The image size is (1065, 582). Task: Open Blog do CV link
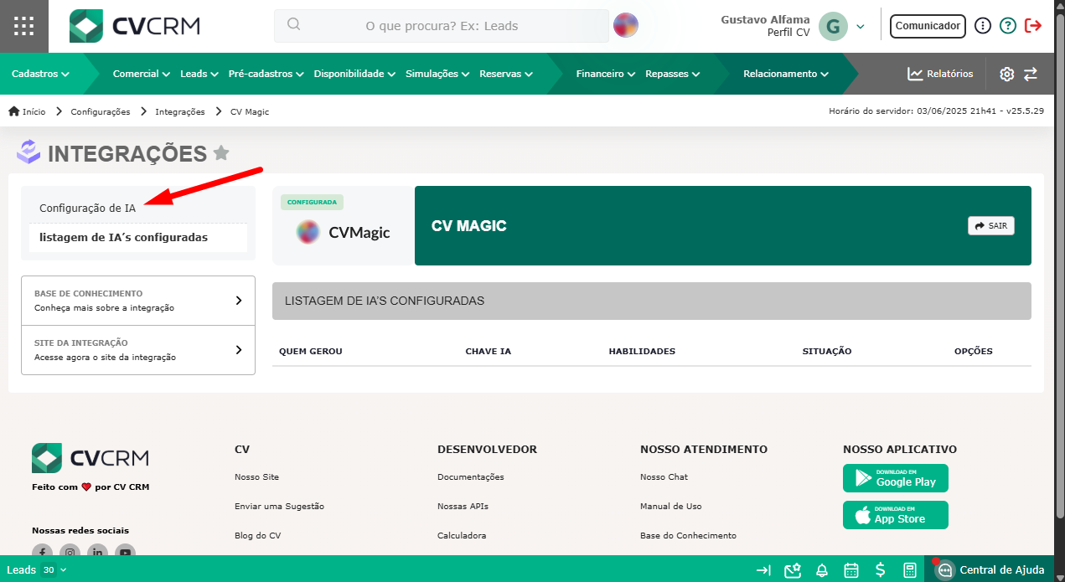(x=257, y=535)
